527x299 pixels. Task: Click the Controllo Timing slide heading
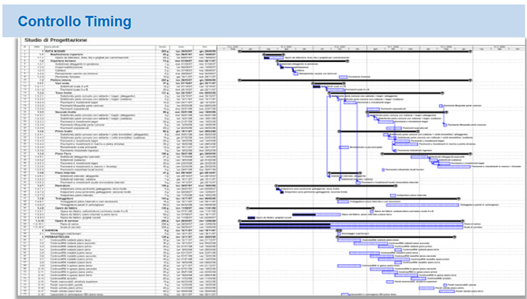tap(74, 21)
